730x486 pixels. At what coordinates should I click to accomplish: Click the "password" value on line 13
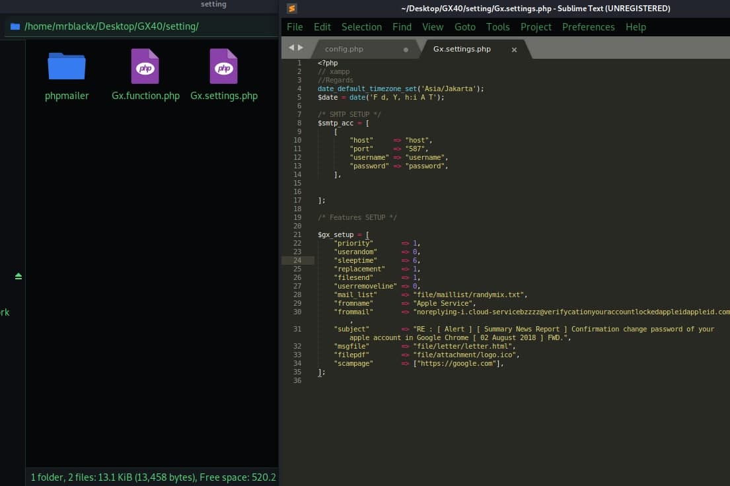pyautogui.click(x=425, y=166)
